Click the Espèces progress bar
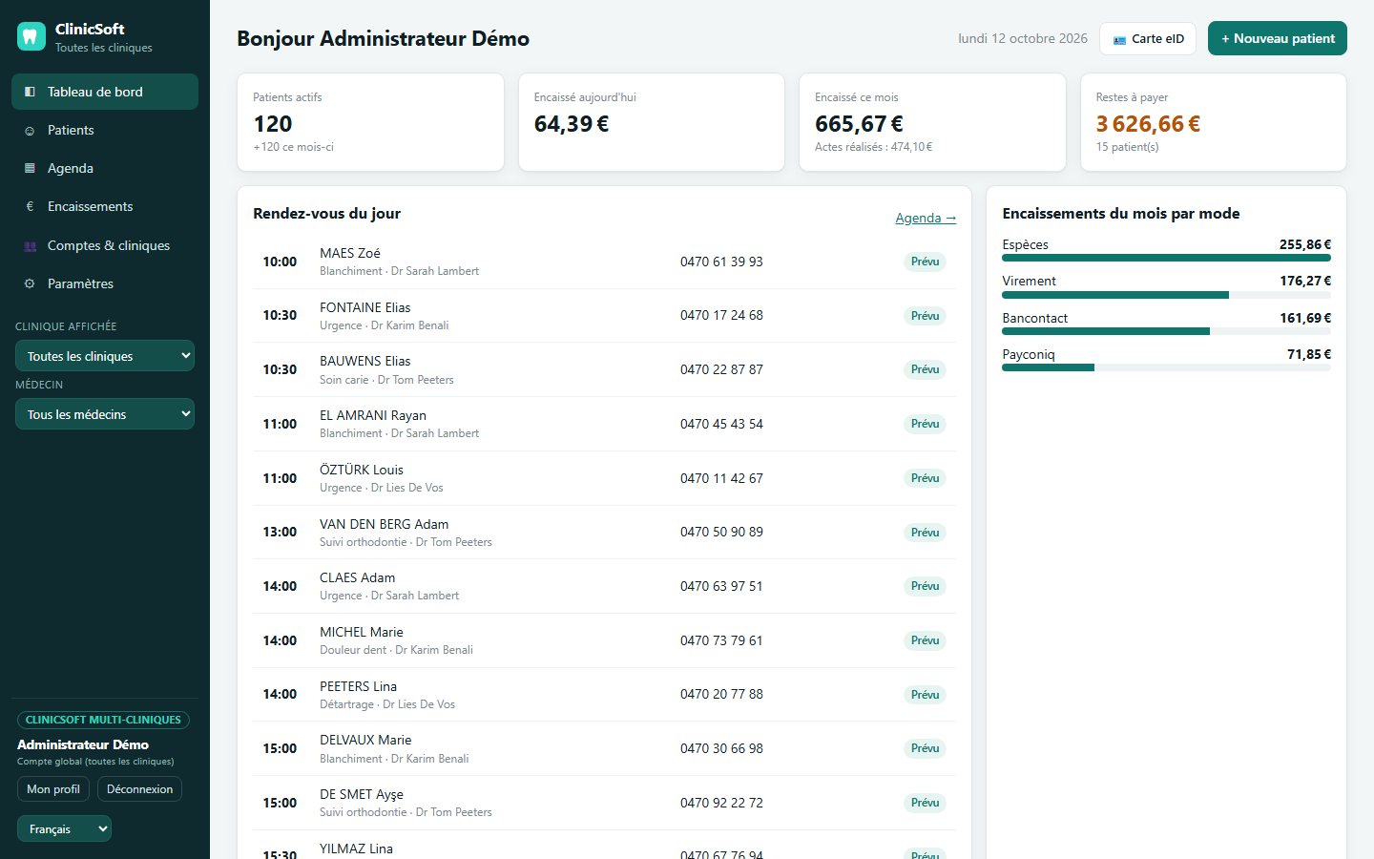 point(1166,258)
